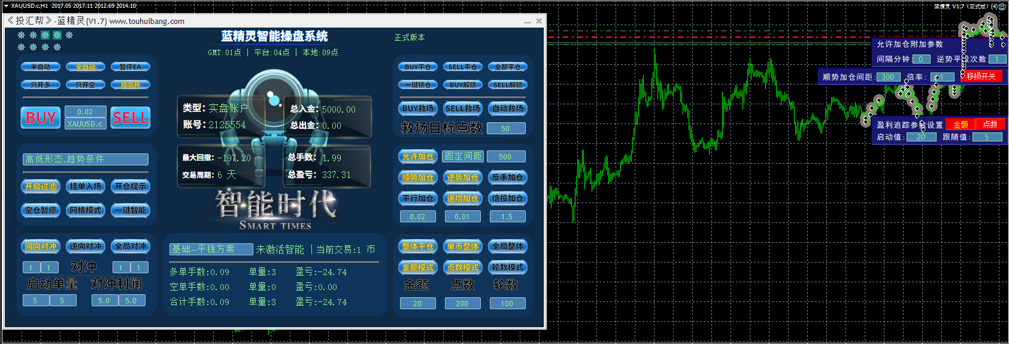Click the 全局整体 global overall button

click(x=508, y=246)
